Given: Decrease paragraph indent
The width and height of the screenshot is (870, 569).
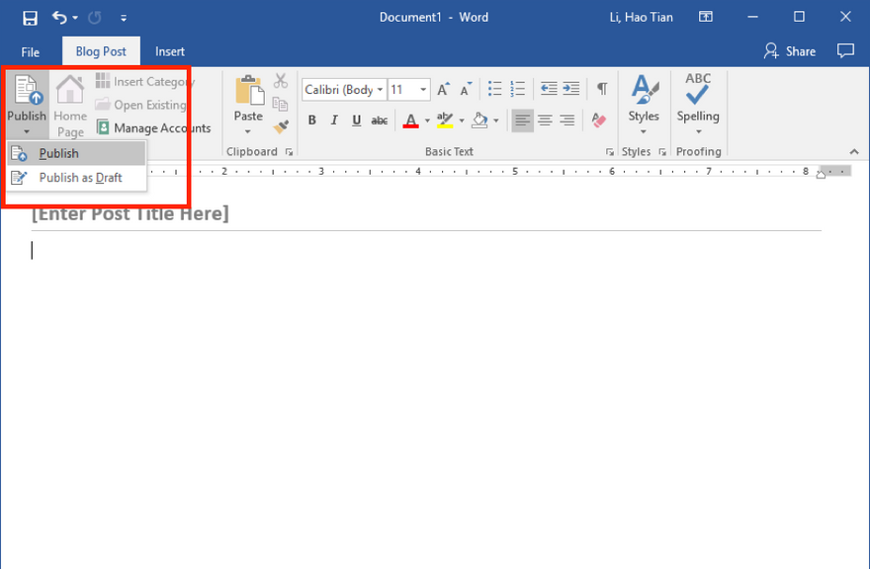Looking at the screenshot, I should point(549,89).
